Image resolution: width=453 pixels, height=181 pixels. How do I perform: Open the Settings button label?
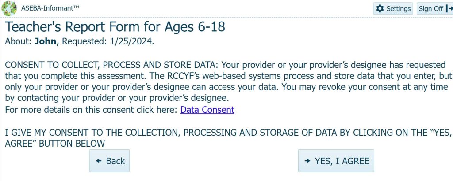(x=399, y=9)
